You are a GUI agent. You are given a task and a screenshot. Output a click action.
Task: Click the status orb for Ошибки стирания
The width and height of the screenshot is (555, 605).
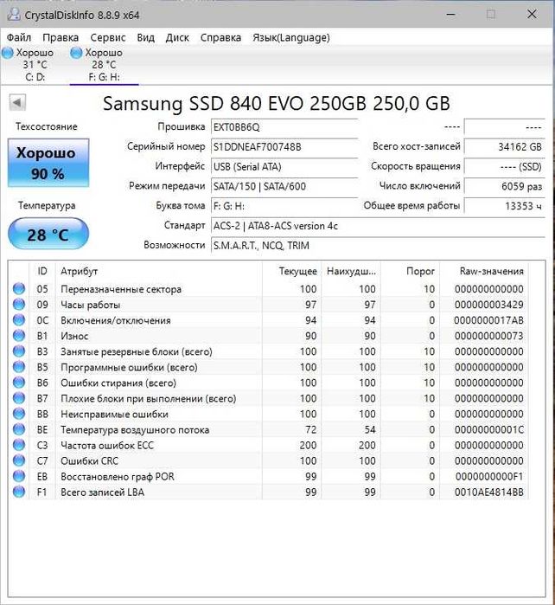tap(19, 383)
